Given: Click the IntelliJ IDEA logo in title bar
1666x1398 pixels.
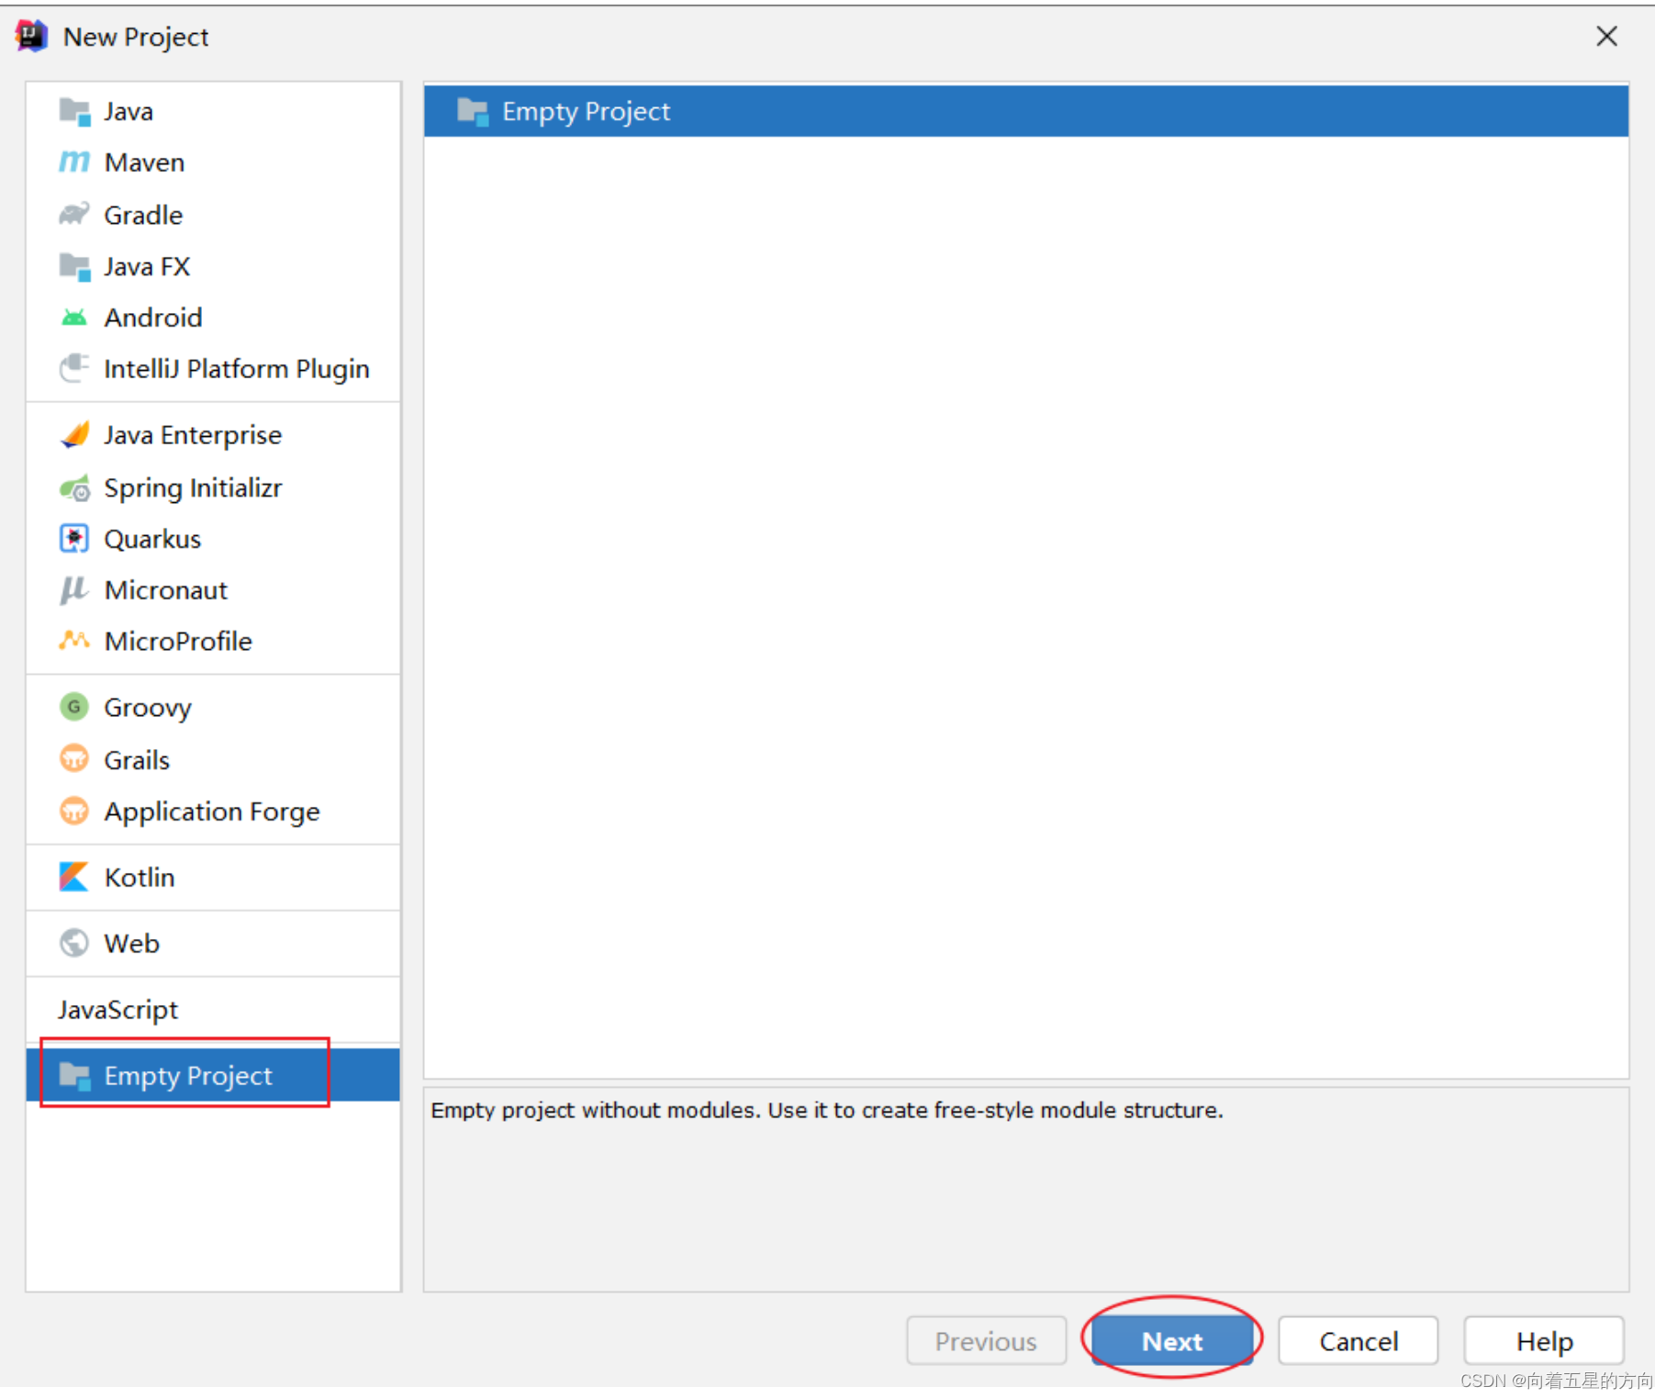Looking at the screenshot, I should click(31, 36).
